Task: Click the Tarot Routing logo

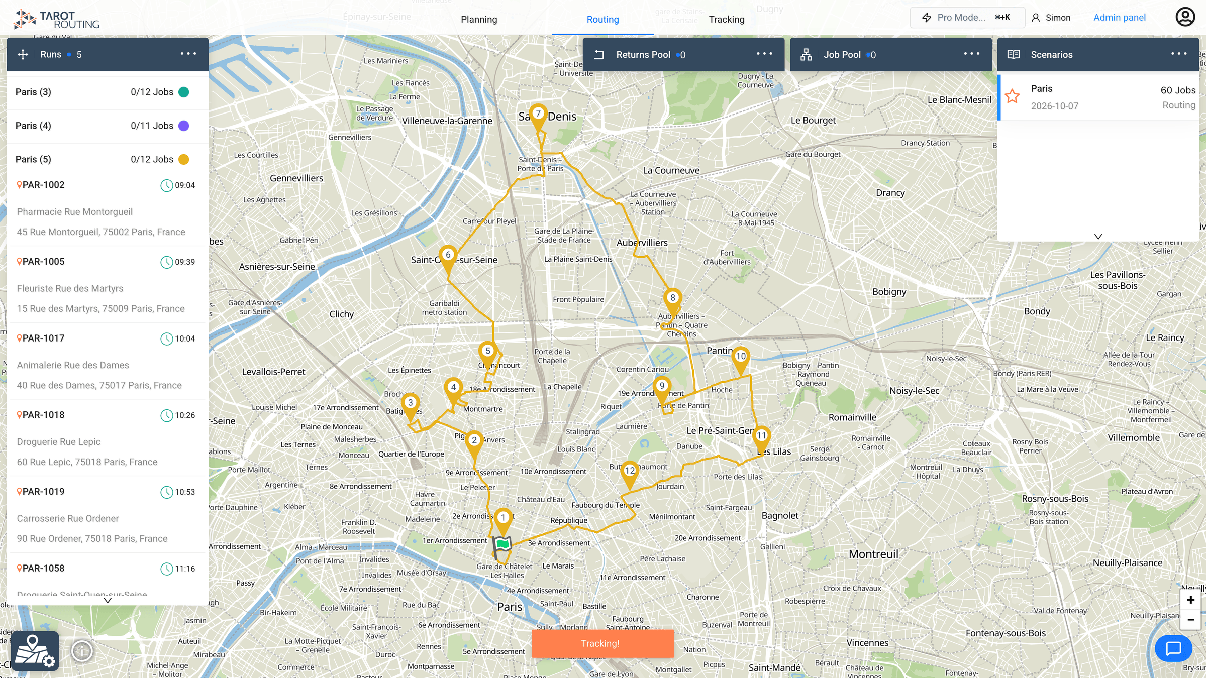Action: [56, 19]
